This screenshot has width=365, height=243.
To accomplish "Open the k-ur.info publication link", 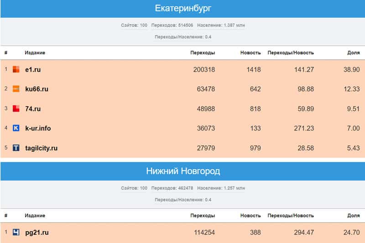I will coord(38,129).
